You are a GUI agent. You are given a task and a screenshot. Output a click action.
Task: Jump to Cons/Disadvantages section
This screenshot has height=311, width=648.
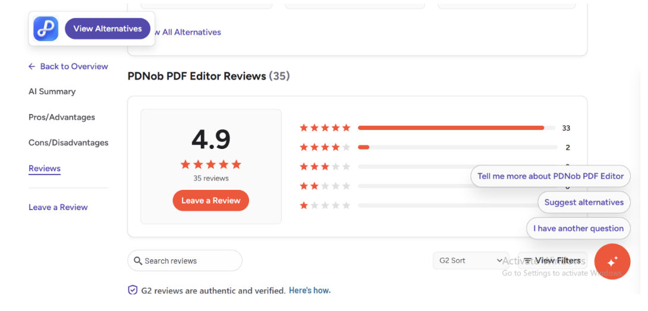(x=68, y=142)
